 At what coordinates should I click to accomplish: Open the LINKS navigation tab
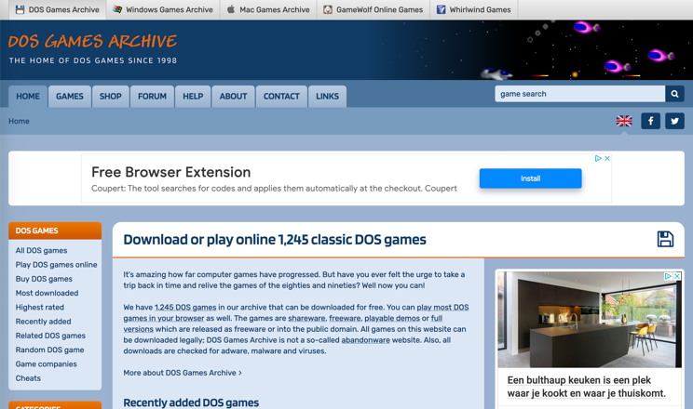[328, 96]
